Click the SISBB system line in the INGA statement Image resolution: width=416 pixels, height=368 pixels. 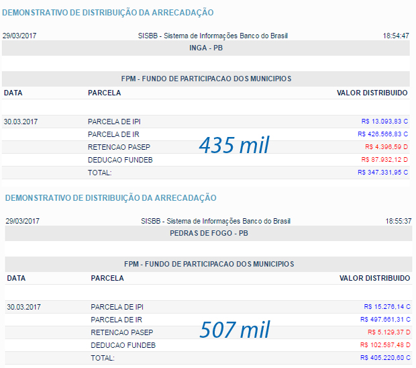[x=213, y=36]
